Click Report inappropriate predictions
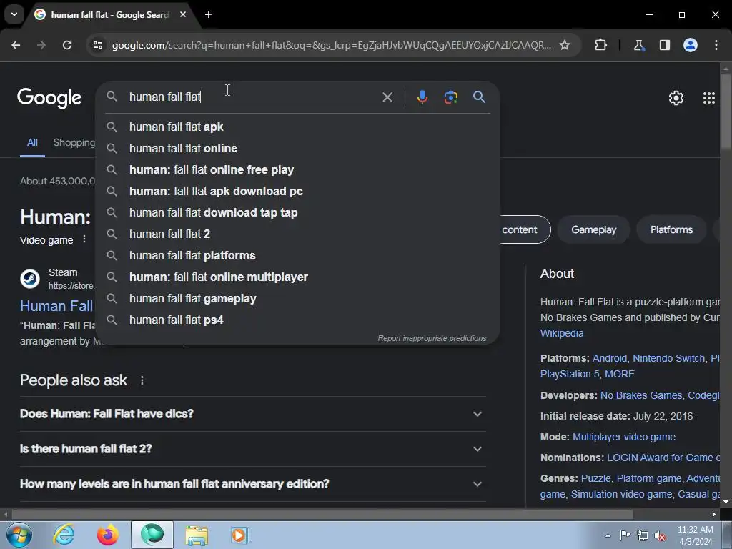Screen dimensions: 732x549 tap(432, 338)
